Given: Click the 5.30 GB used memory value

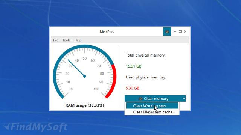Looking at the screenshot, I should click(133, 88).
